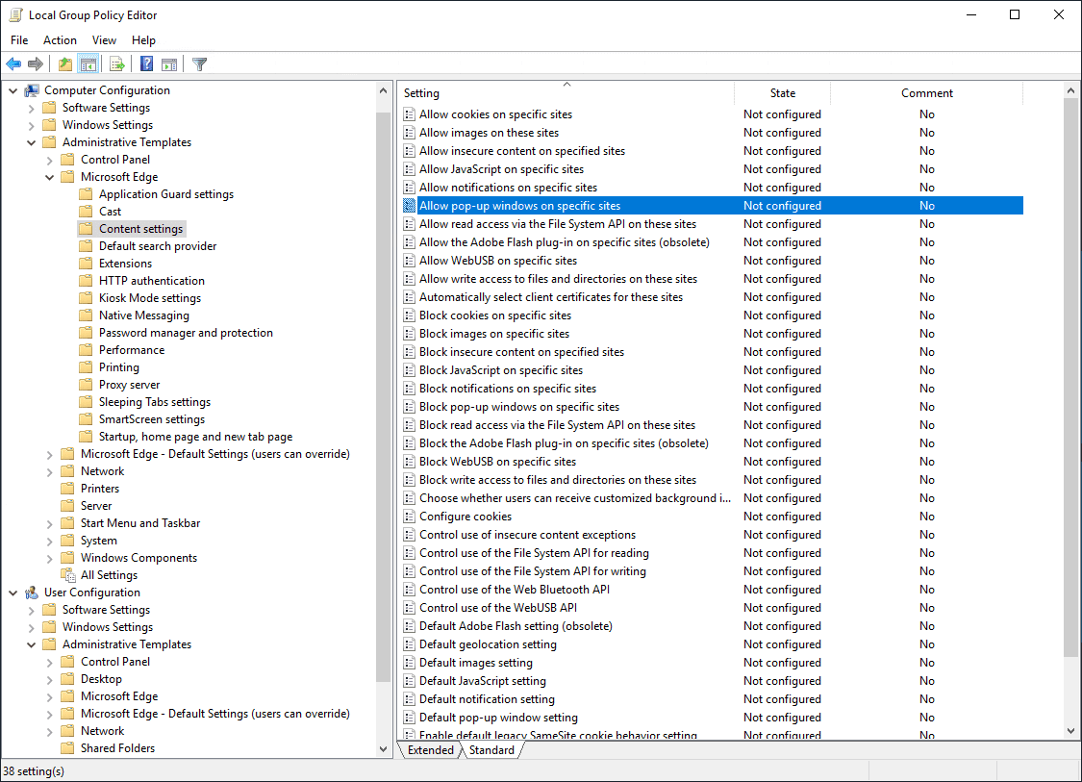Sort by the Comment column header
The image size is (1082, 782).
[927, 93]
